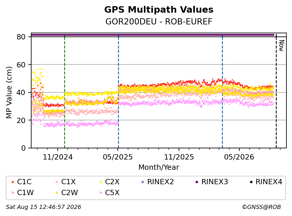Click the RINEX2 legend dot
This screenshot has width=292, height=216.
click(143, 182)
